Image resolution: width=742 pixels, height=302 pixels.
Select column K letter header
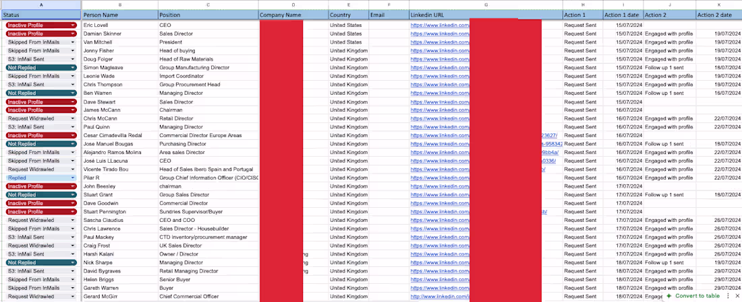[719, 5]
